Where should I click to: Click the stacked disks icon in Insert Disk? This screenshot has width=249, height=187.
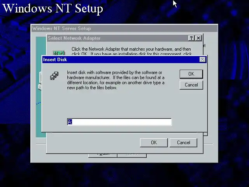point(54,76)
